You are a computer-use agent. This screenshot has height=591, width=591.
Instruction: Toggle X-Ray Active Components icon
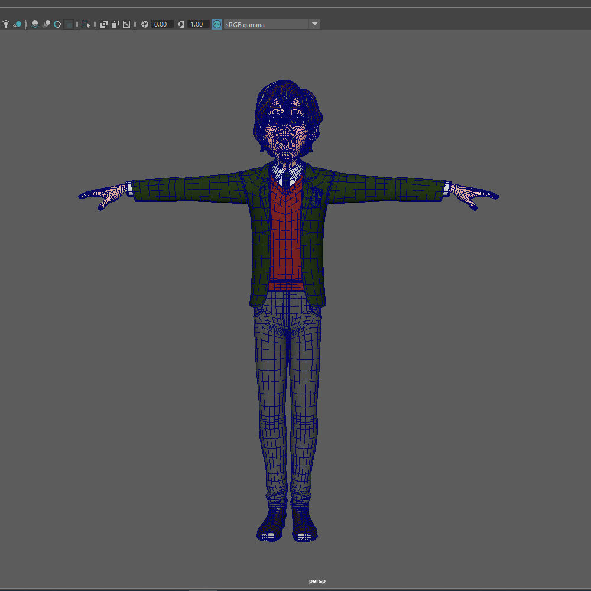pyautogui.click(x=115, y=24)
